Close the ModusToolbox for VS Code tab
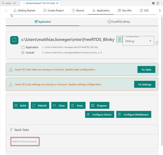This screenshot has width=163, height=155. click(57, 3)
